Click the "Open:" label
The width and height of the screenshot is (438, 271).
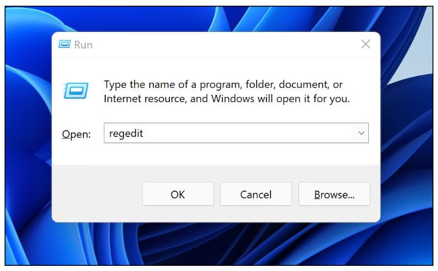tap(76, 135)
